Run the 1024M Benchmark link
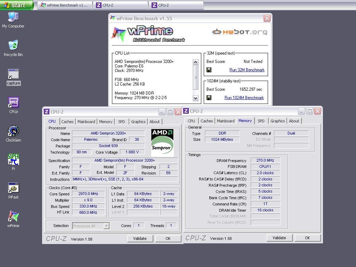356x267 pixels. [244, 98]
